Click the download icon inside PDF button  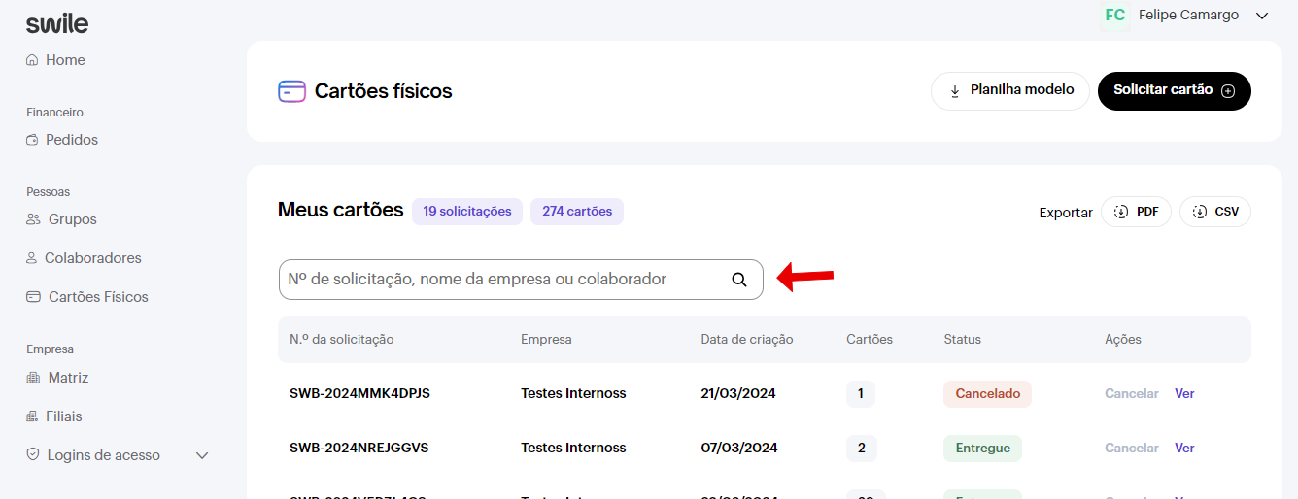1120,212
